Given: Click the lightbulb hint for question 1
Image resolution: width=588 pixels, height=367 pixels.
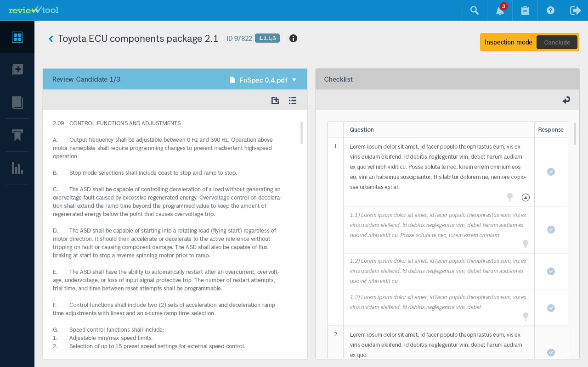Looking at the screenshot, I should 509,197.
